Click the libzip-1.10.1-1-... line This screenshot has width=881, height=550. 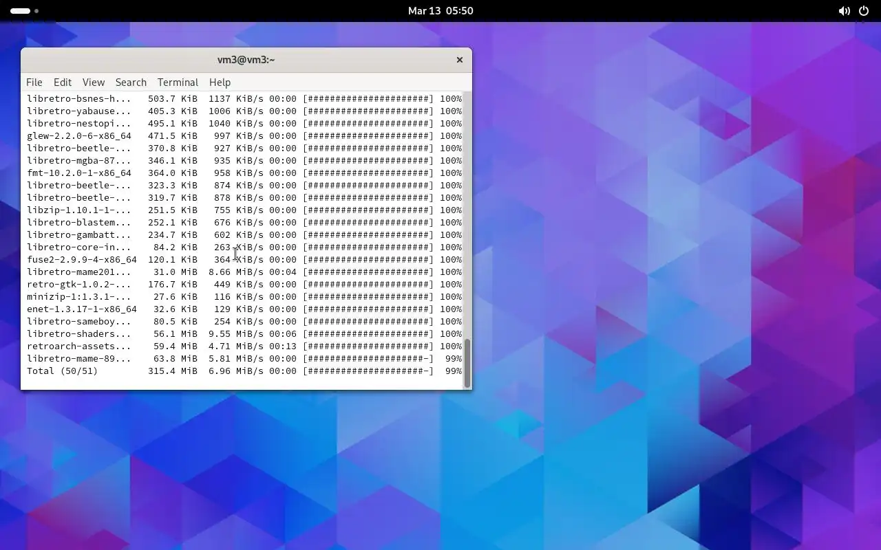(244, 210)
